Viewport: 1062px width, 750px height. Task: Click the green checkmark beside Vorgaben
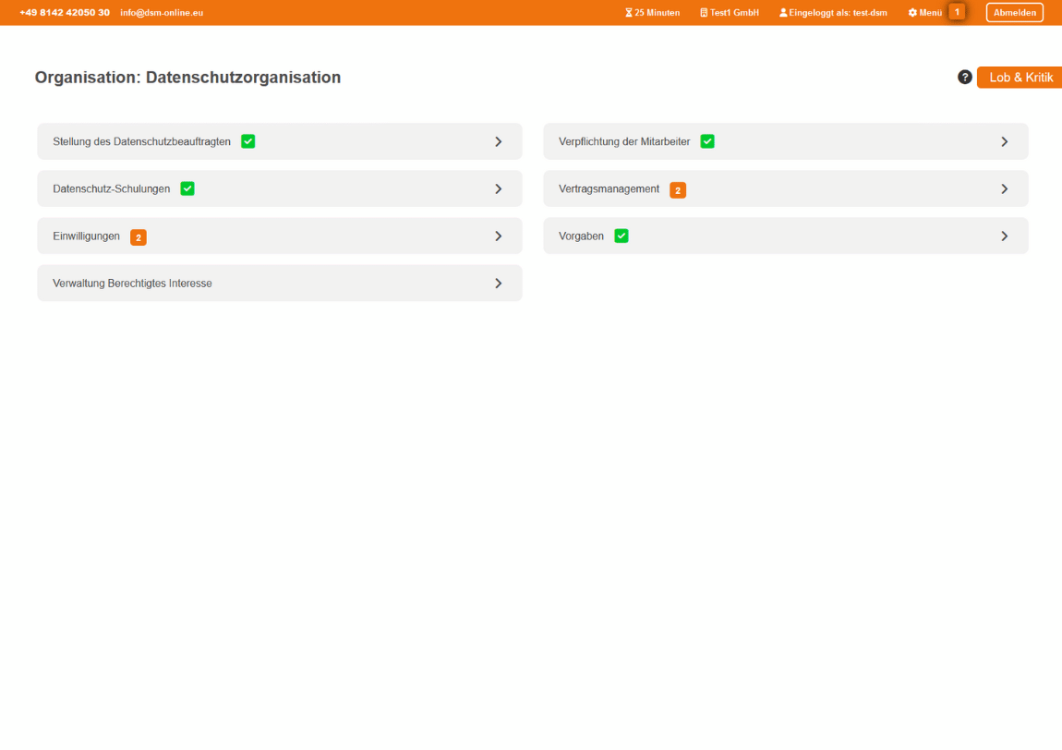coord(622,236)
